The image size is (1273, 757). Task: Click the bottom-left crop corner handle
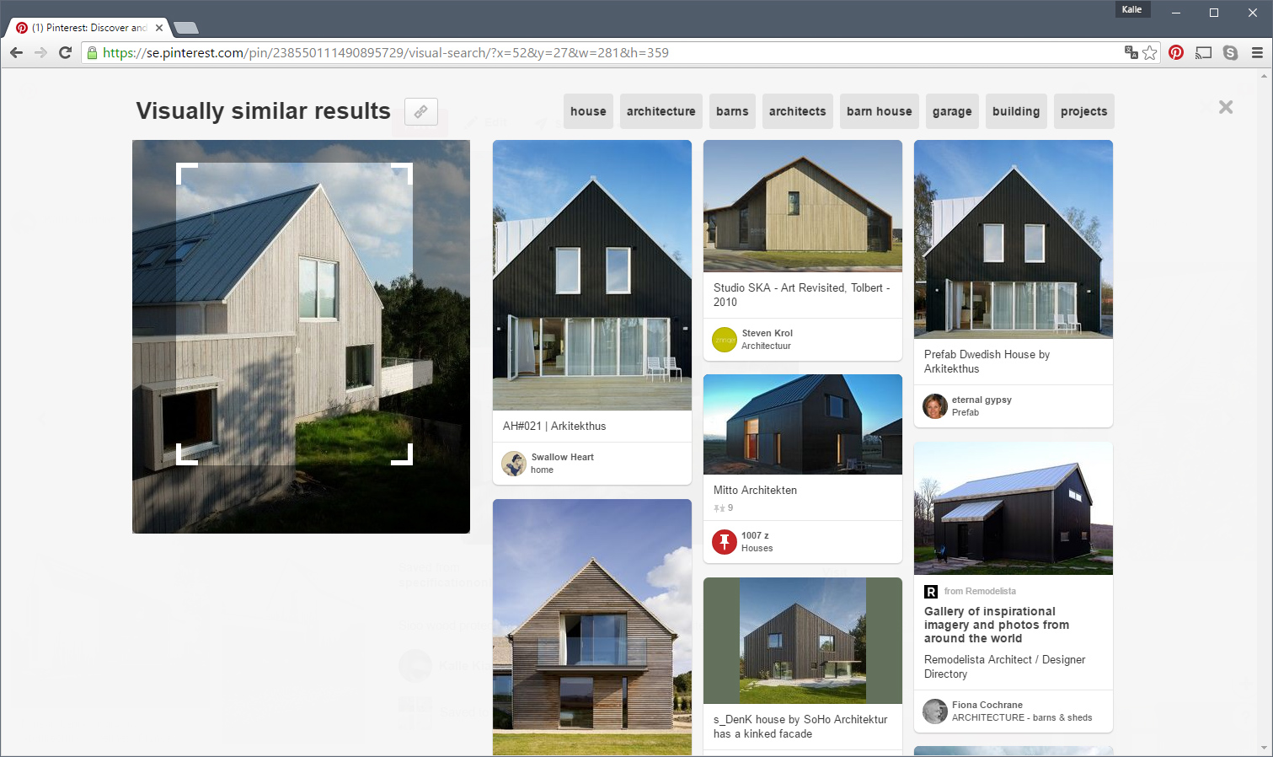click(x=186, y=454)
